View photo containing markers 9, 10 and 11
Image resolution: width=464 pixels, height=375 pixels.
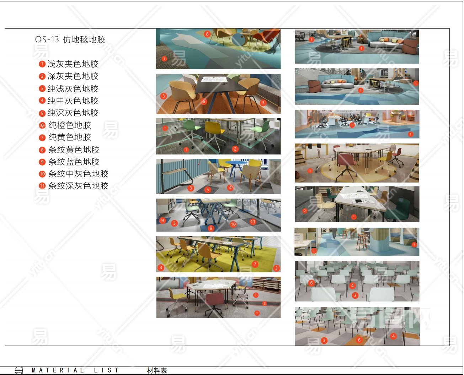tap(218, 215)
